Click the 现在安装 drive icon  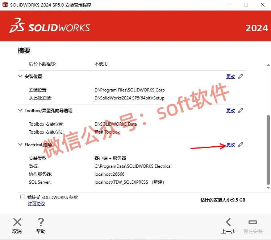253,222
